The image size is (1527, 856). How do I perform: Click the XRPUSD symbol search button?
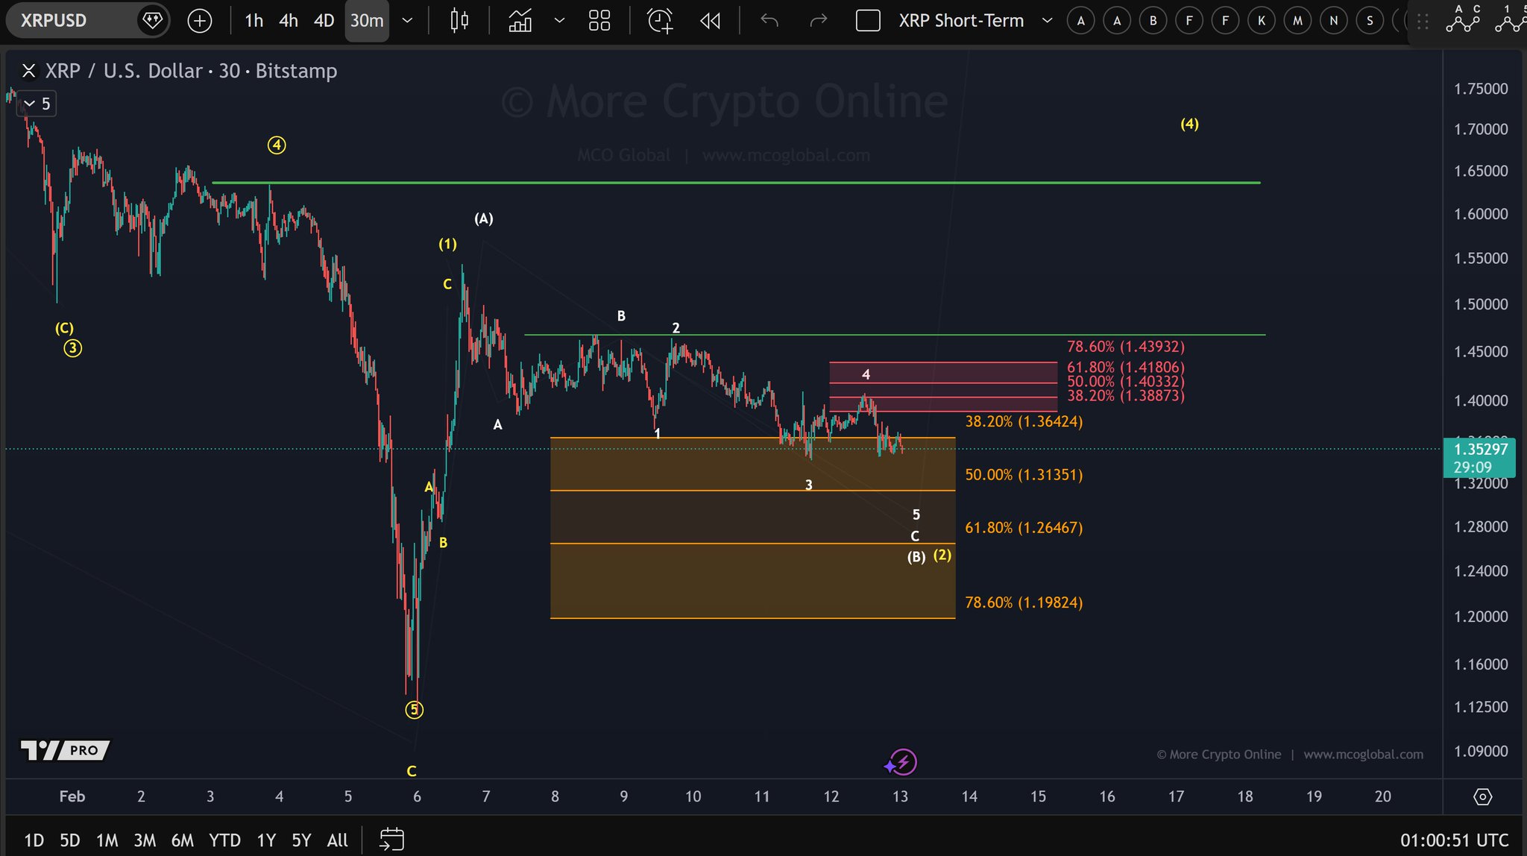click(54, 21)
